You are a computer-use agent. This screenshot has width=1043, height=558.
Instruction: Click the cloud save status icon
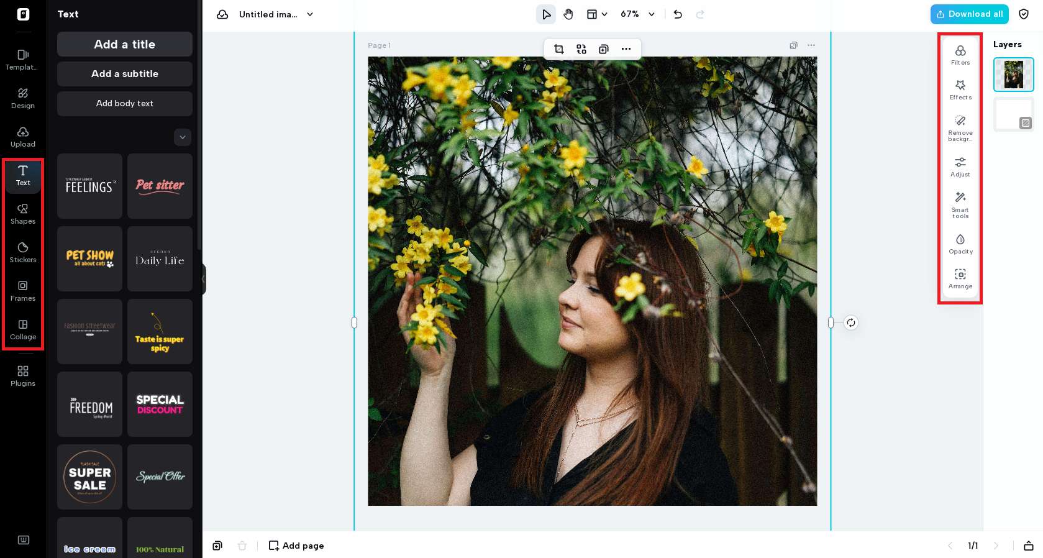[222, 14]
